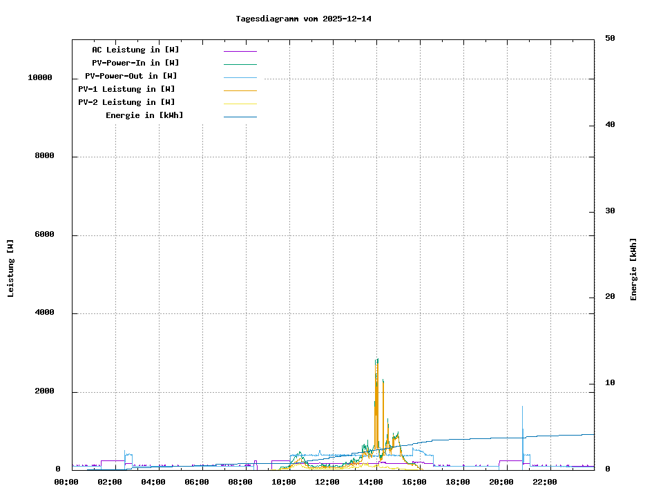The height and width of the screenshot is (497, 663).
Task: Click the Energie [kWh] right axis title
Action: [x=633, y=269]
